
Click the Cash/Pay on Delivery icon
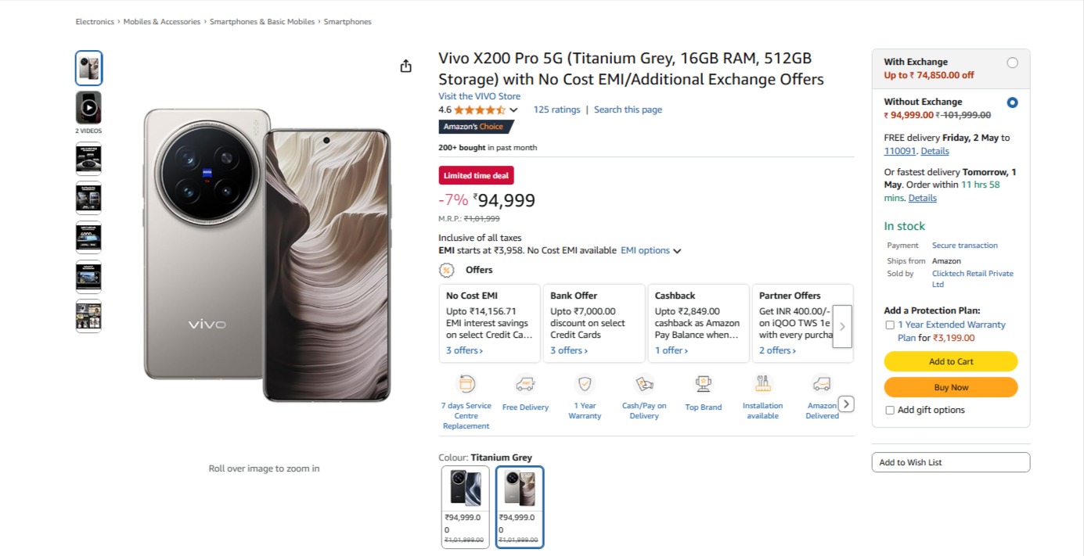(x=644, y=384)
